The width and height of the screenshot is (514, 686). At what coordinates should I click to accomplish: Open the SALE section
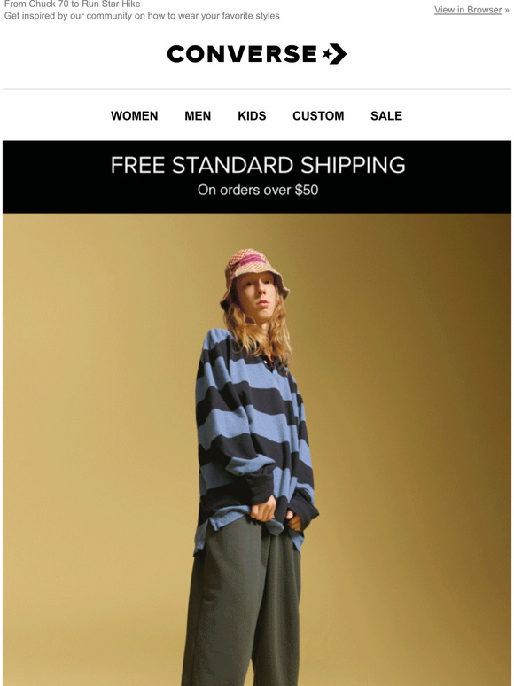coord(386,116)
